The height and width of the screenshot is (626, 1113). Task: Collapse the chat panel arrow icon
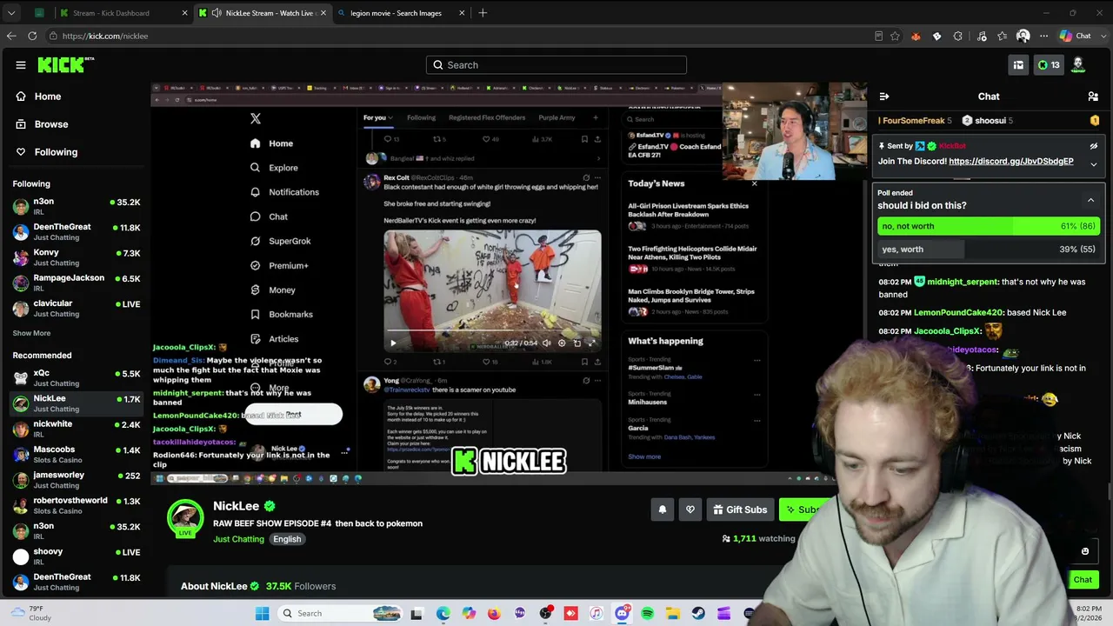coord(883,97)
